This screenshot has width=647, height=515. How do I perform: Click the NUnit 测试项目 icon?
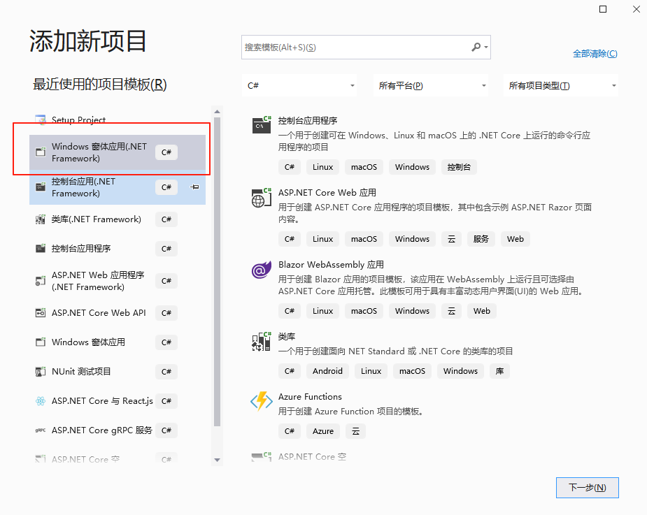(x=41, y=372)
